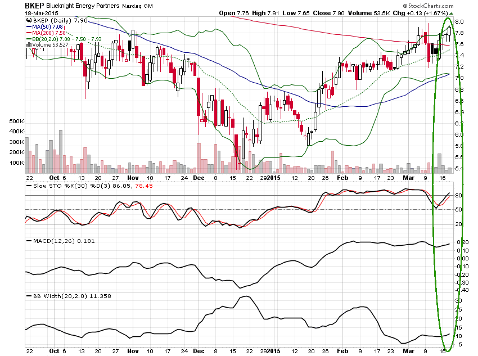Image resolution: width=478 pixels, height=356 pixels.
Task: Click the 0.20 MACD axis label
Action: (x=463, y=242)
